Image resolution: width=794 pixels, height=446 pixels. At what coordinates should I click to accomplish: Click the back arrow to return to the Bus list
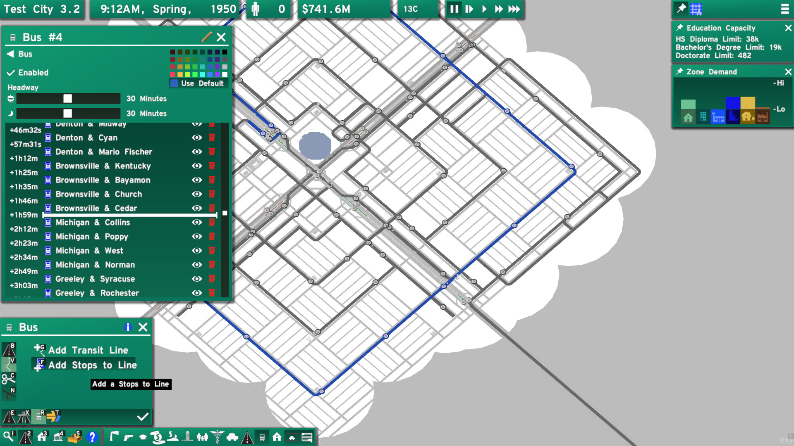tap(10, 54)
